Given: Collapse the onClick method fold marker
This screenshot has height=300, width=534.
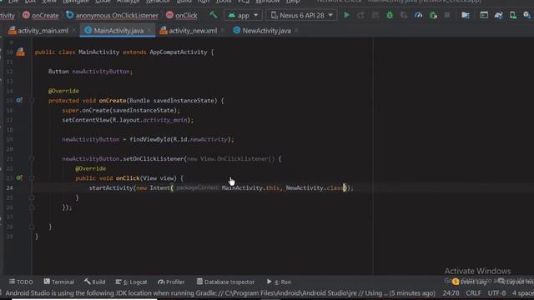Looking at the screenshot, I should (32, 178).
